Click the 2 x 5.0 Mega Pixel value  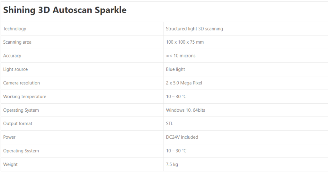(x=184, y=83)
